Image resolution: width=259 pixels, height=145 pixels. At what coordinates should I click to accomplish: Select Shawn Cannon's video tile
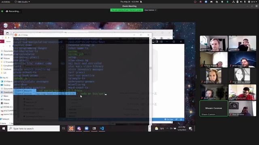coord(214,108)
